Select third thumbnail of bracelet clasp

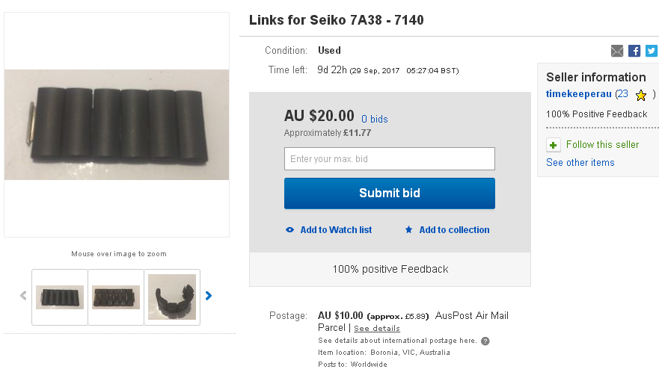(172, 297)
